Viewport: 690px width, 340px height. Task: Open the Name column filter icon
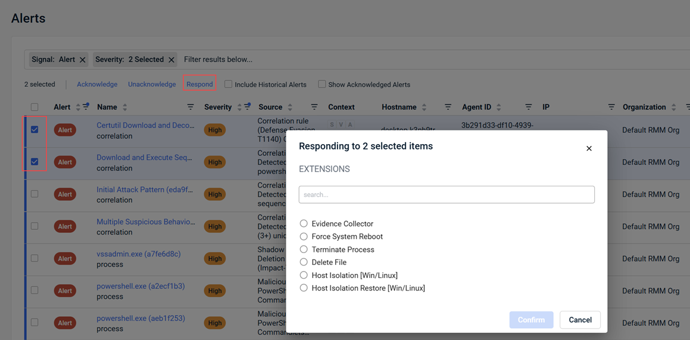(x=191, y=107)
